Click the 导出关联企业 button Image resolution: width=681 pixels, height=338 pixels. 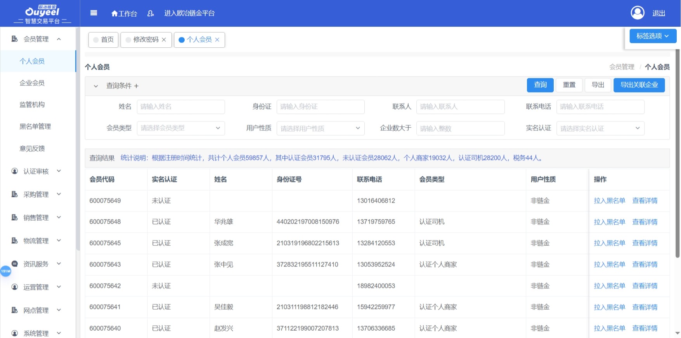[x=639, y=85]
